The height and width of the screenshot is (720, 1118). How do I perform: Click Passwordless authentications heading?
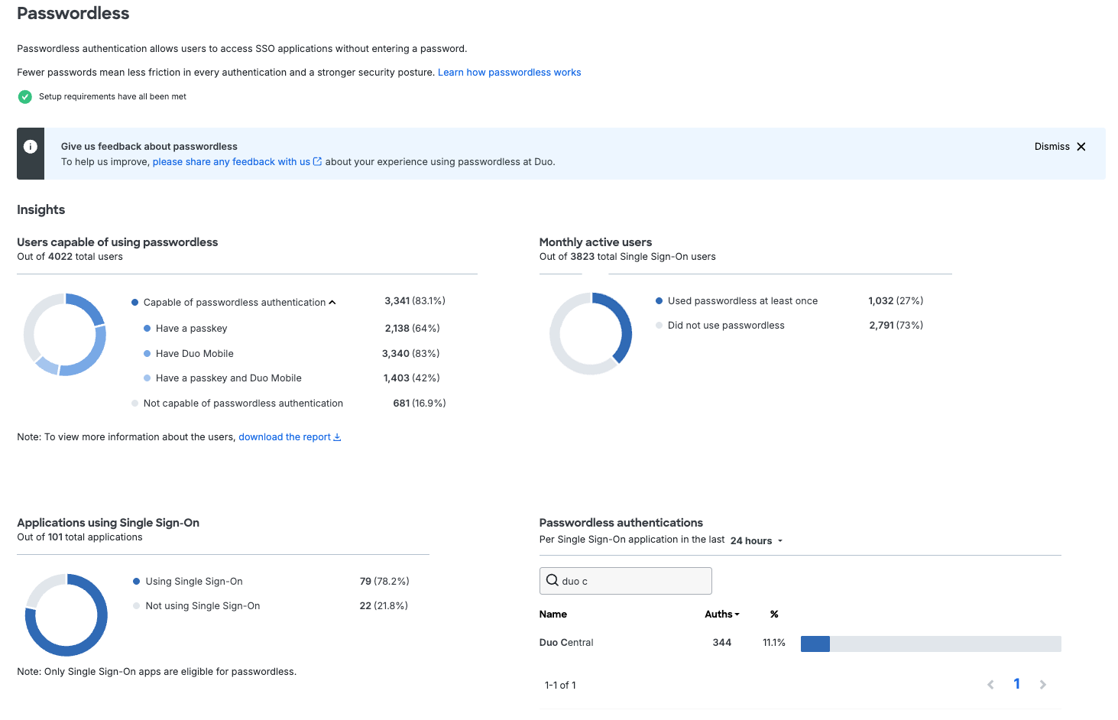coord(621,523)
